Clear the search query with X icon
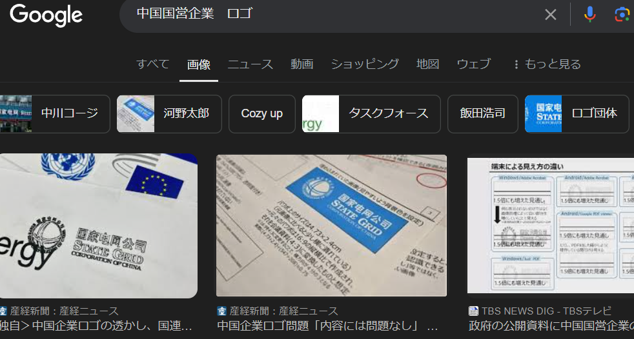634x339 pixels. [x=550, y=15]
